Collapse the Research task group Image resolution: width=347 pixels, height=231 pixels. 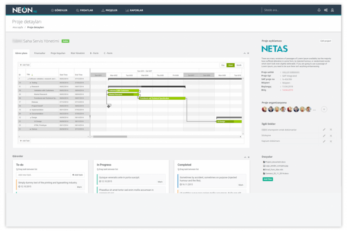click(30, 87)
